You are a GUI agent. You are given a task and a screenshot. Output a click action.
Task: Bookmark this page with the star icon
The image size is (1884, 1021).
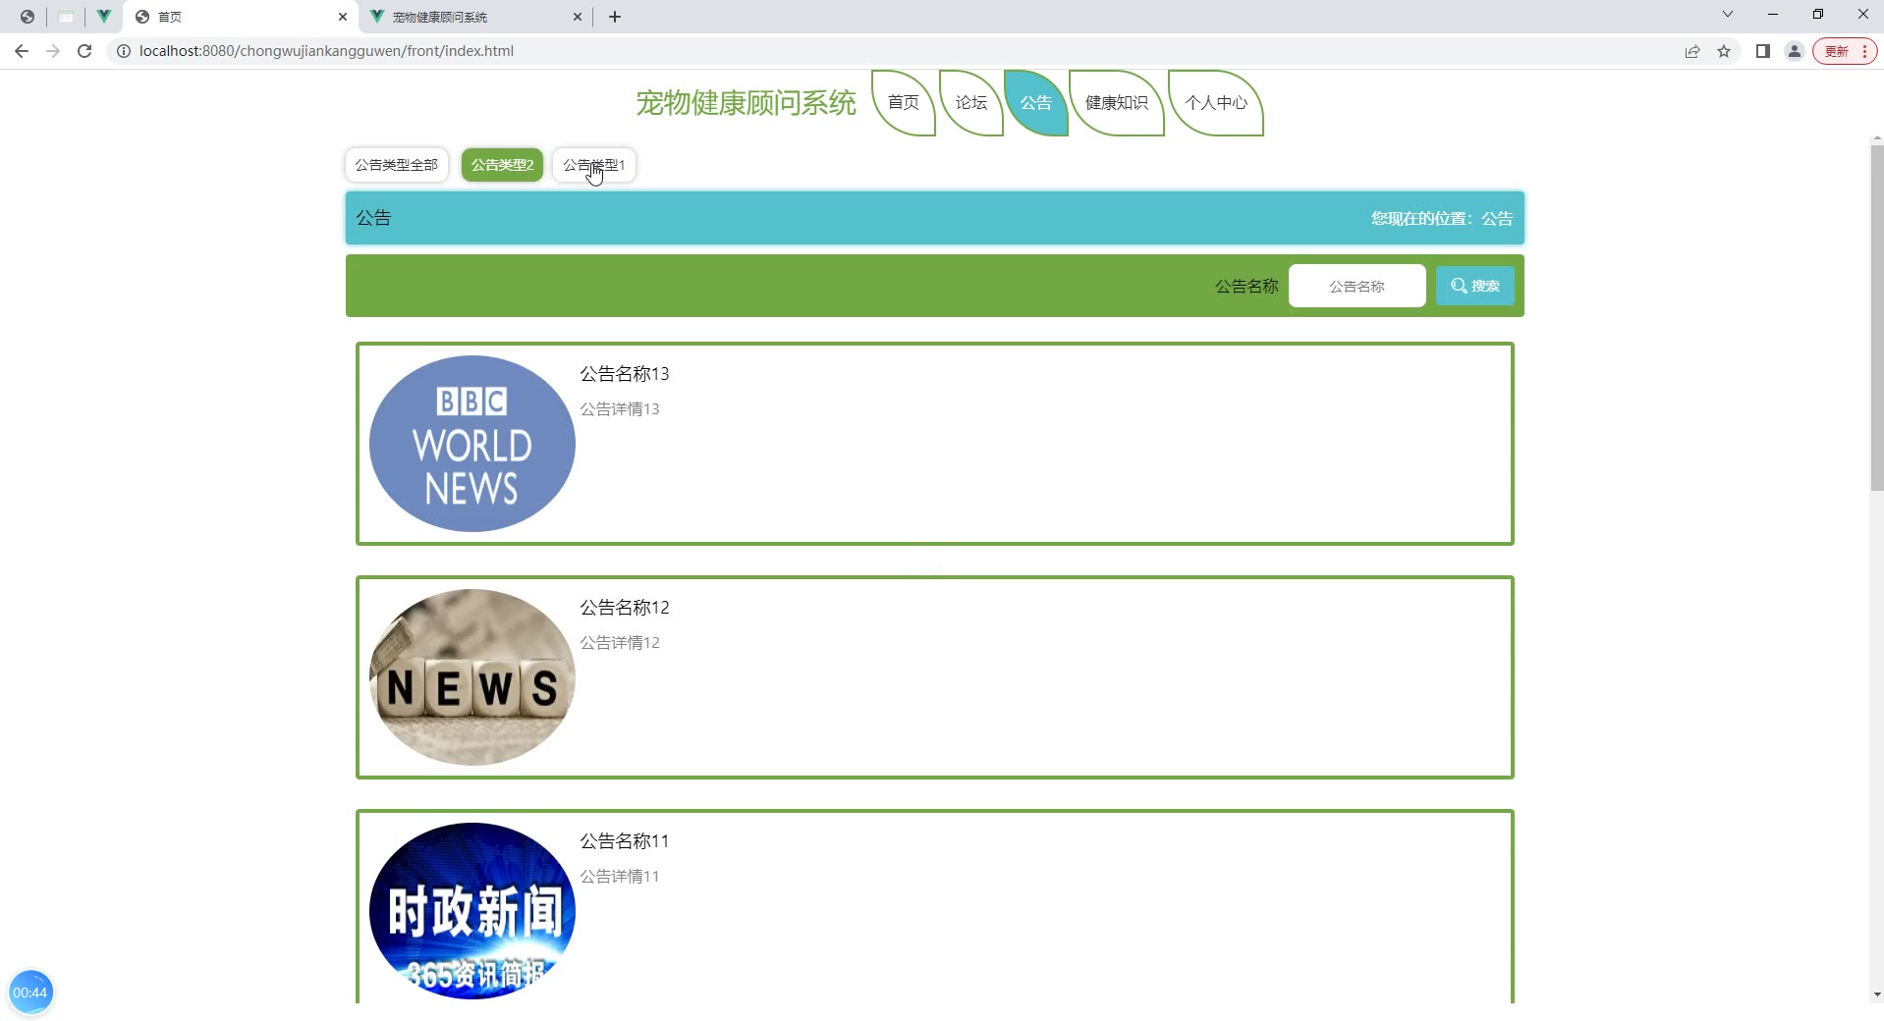pyautogui.click(x=1724, y=51)
